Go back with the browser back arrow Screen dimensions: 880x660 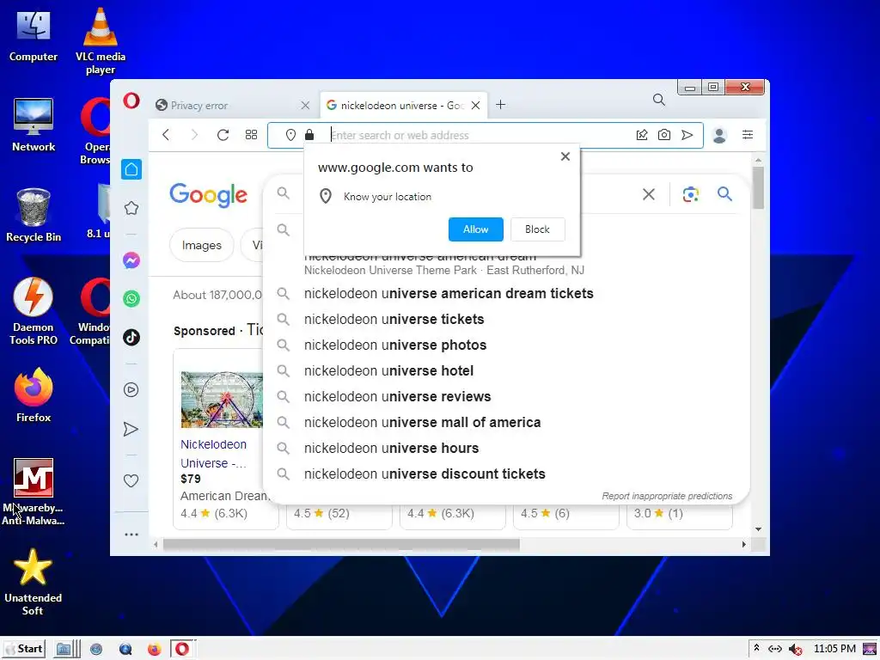pos(166,135)
